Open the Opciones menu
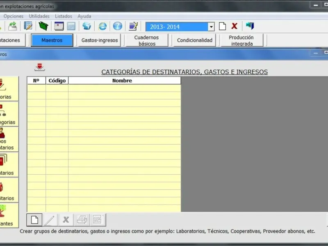Screen dimensions: 328x246 14,16
